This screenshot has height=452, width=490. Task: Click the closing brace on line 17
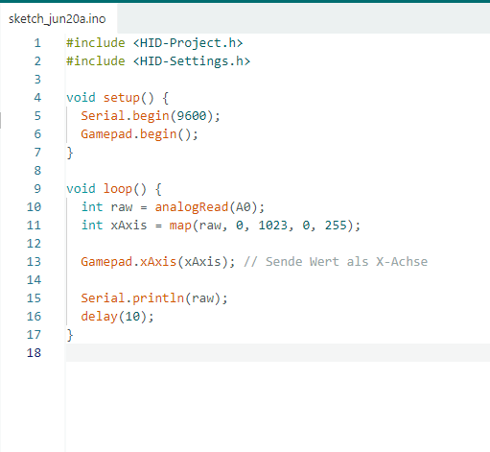70,335
